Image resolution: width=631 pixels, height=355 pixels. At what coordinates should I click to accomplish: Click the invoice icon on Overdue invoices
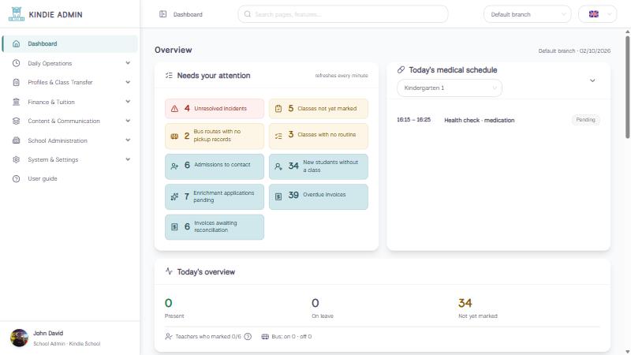[278, 196]
